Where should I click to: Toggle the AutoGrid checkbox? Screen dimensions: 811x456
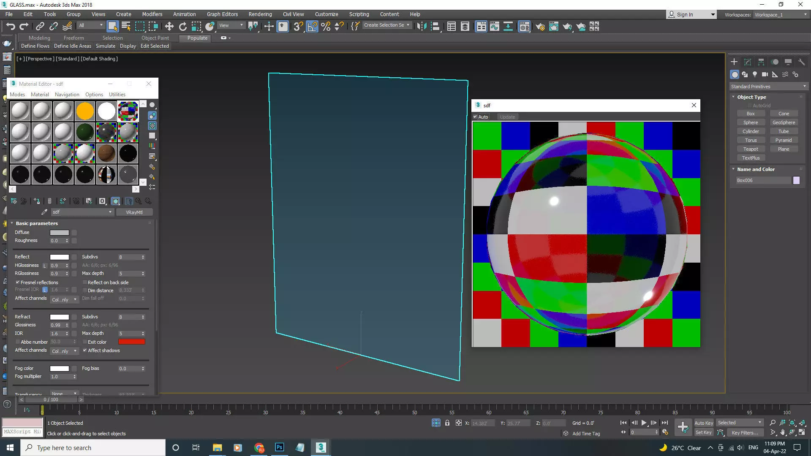(x=750, y=106)
